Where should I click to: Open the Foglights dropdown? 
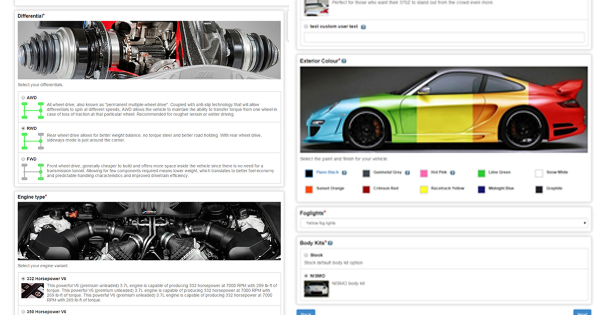(x=444, y=223)
